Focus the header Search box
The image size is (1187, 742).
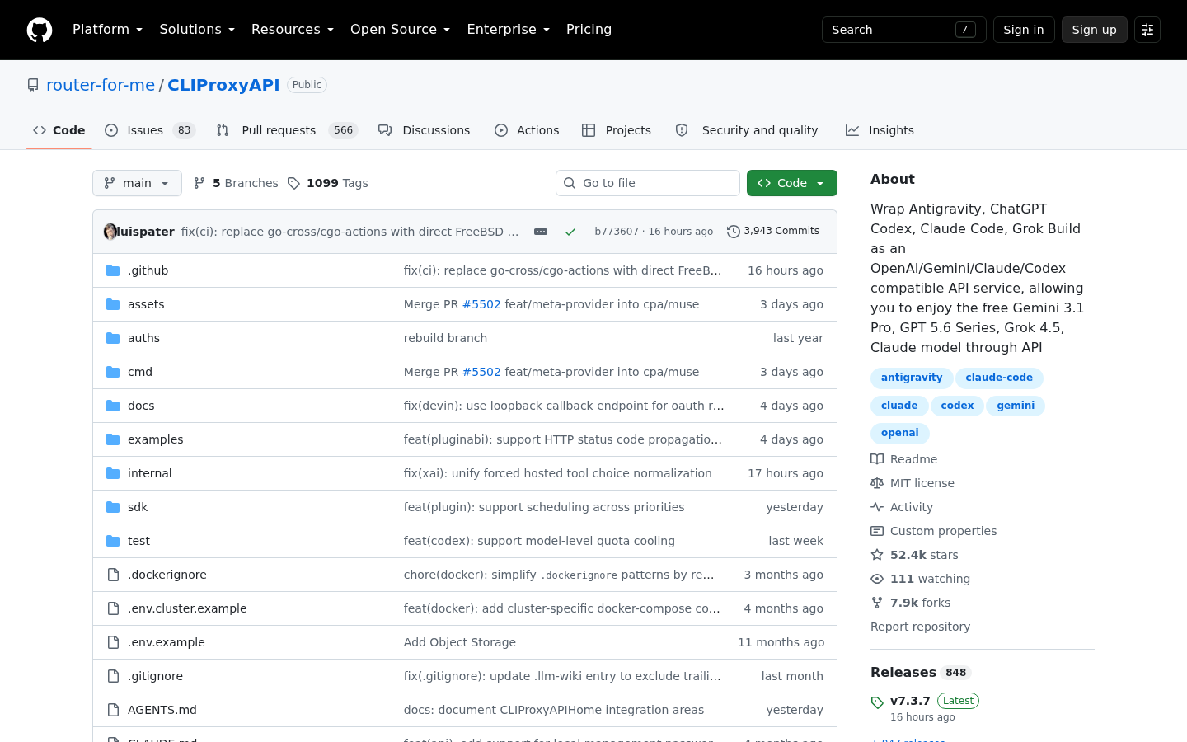click(904, 30)
